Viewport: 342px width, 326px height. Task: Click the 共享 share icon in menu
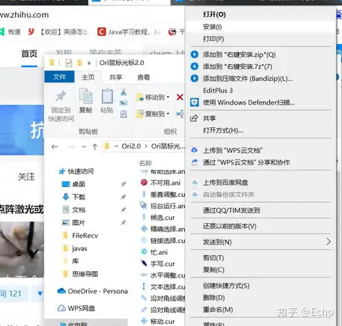[194, 118]
